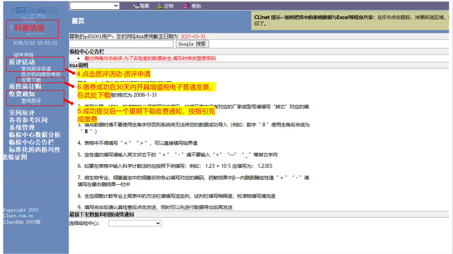This screenshot has height=254, width=453.
Task: Select the 质控品订购 menu item
Action: pos(25,86)
